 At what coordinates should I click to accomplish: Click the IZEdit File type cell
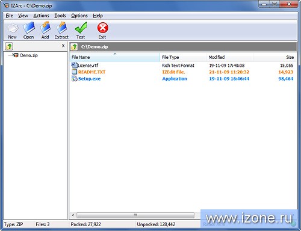(x=173, y=72)
